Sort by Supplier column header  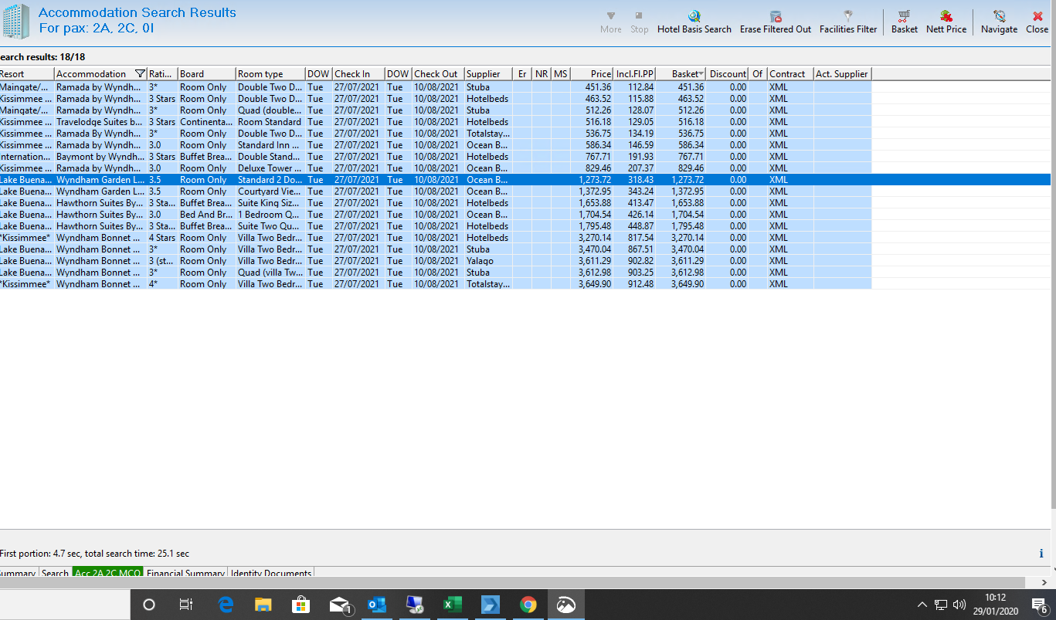click(487, 74)
